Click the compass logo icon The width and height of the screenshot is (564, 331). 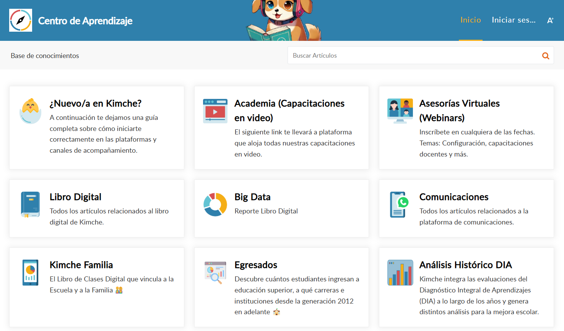[21, 20]
